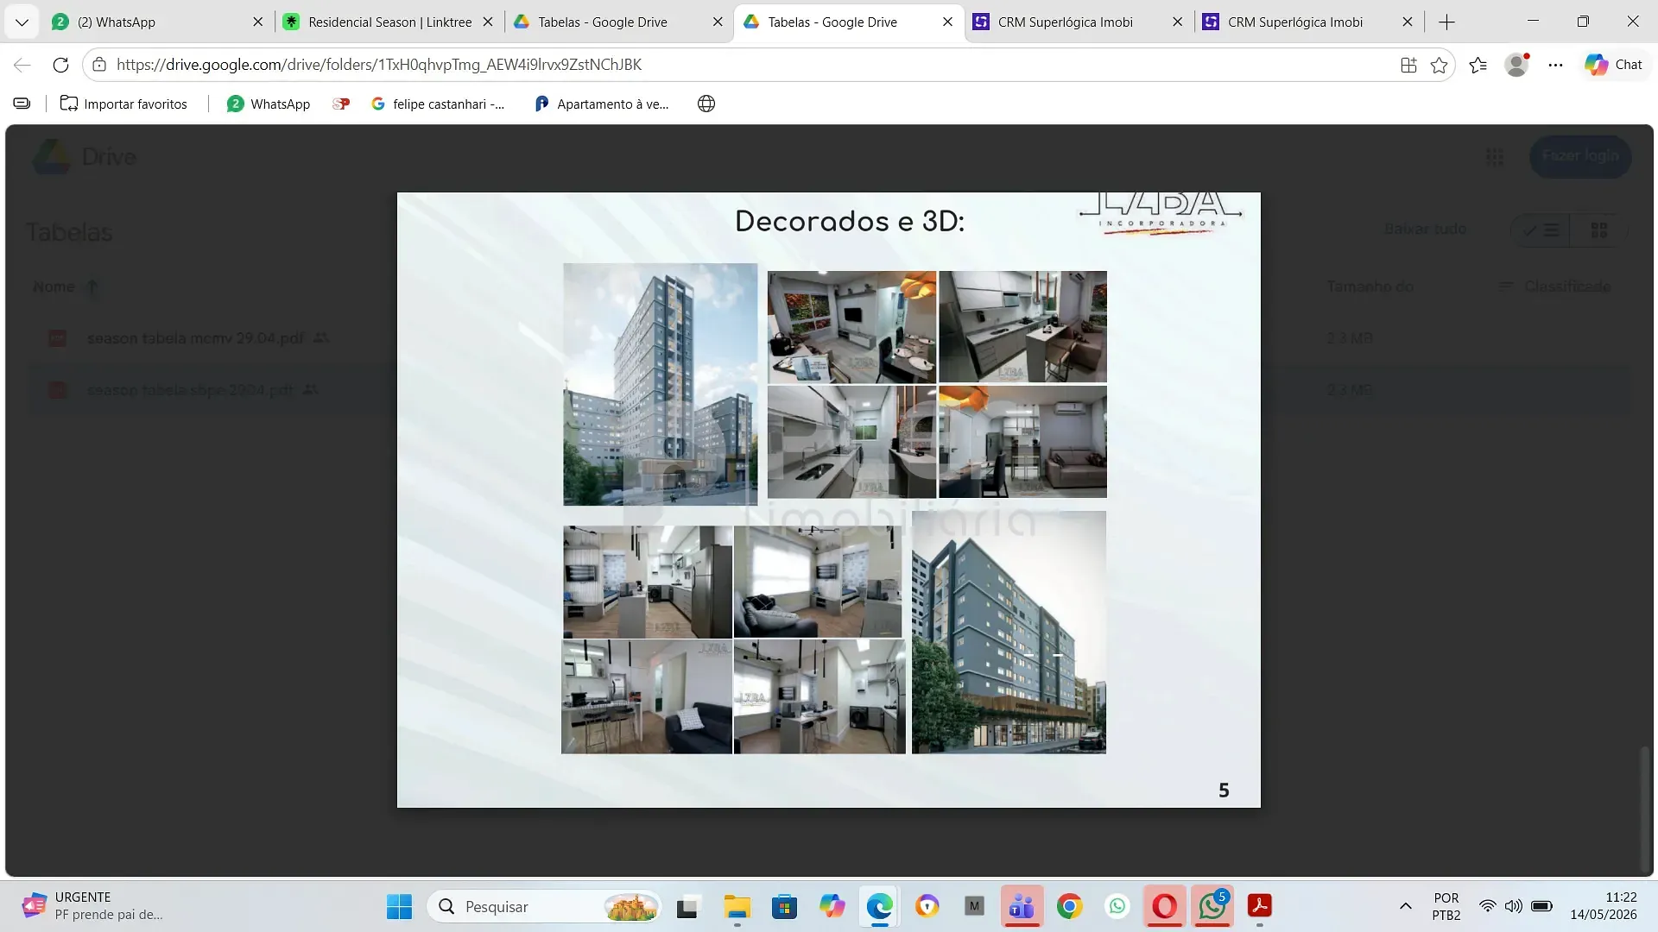
Task: Switch to the Residencial Season Linktree tab
Action: pos(388,22)
